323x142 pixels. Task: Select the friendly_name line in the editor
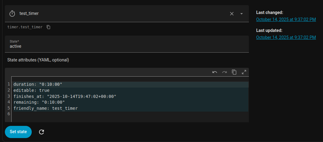pos(45,108)
